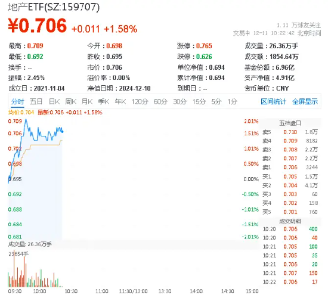Select the 买3 row at 0.703
The height and width of the screenshot is (301, 328).
[x=290, y=194]
